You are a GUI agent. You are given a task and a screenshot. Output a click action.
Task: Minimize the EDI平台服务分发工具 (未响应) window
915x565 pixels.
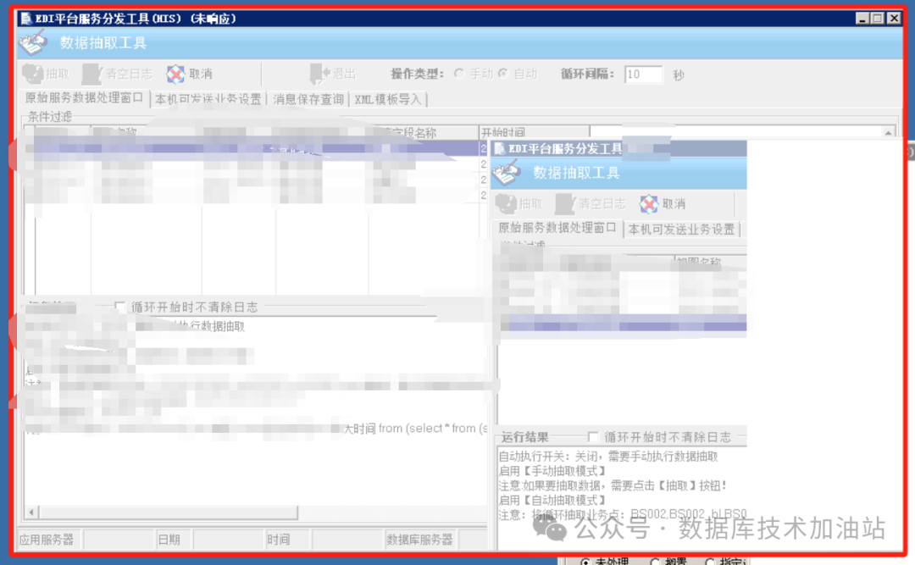point(862,19)
